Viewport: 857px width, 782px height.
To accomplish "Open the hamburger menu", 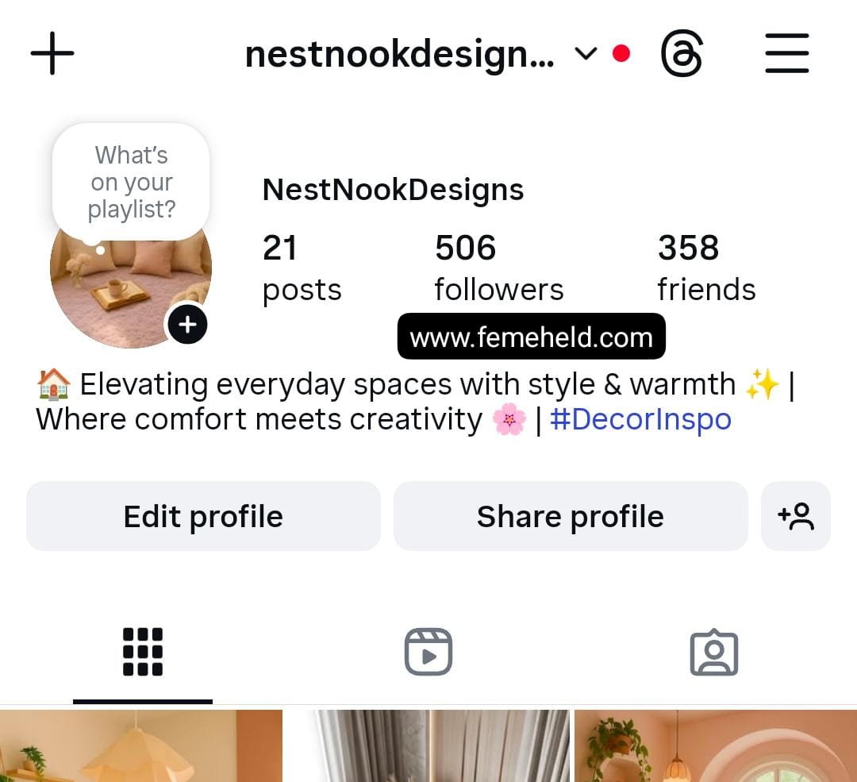I will click(787, 53).
